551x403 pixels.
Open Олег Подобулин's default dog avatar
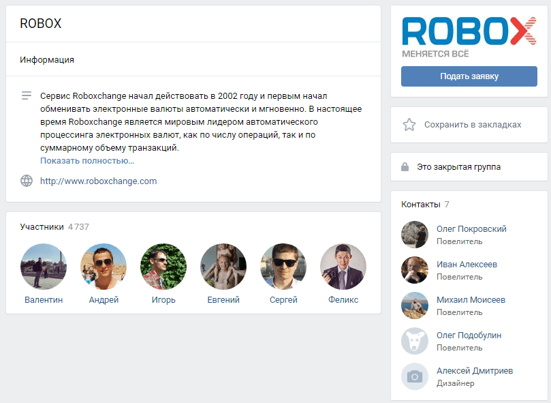[415, 341]
